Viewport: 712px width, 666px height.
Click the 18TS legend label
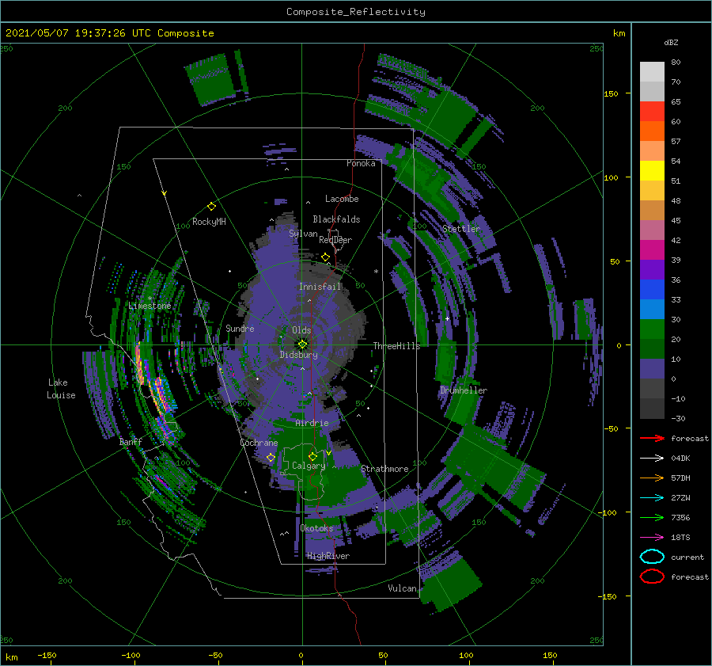click(680, 538)
